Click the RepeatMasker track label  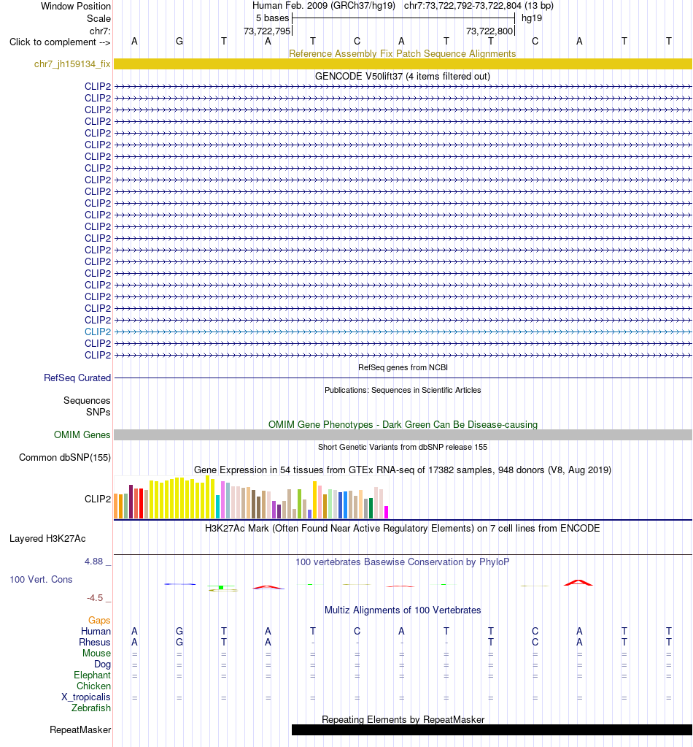click(x=80, y=730)
